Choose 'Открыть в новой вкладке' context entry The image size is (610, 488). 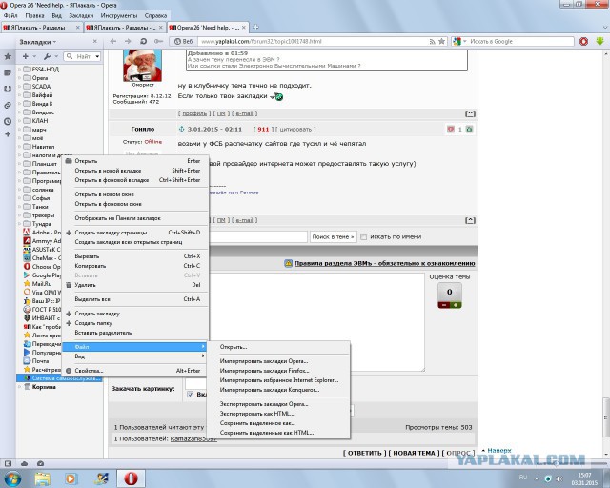pyautogui.click(x=135, y=171)
